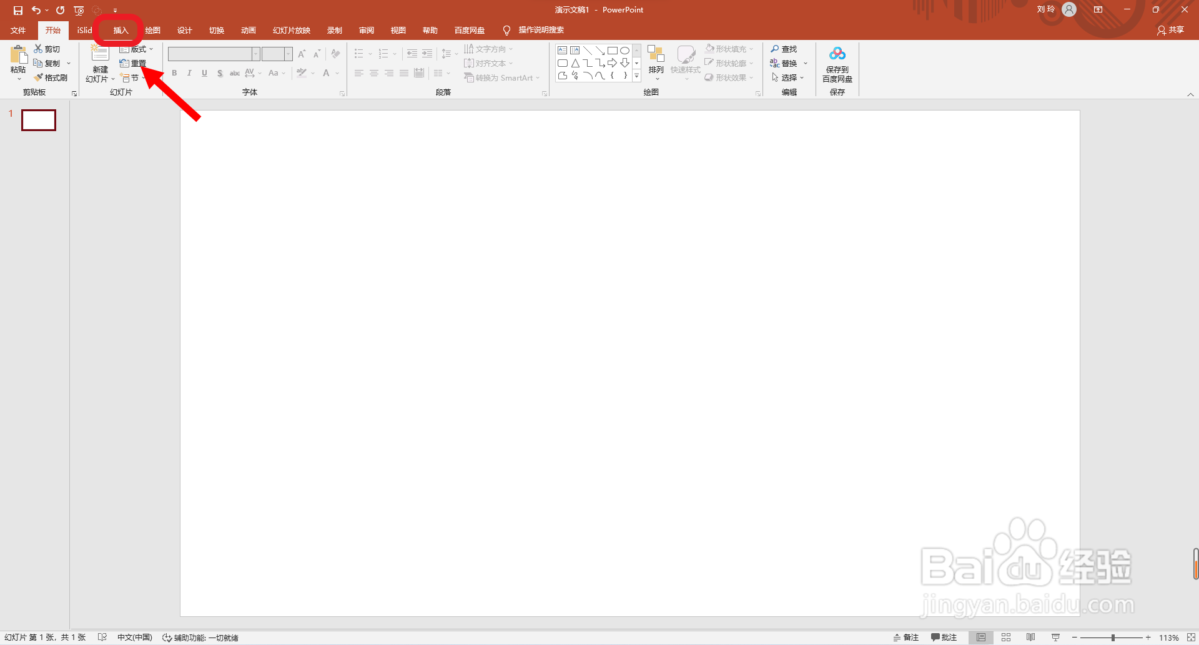Toggle strikethrough abc
1199x645 pixels.
coord(235,73)
